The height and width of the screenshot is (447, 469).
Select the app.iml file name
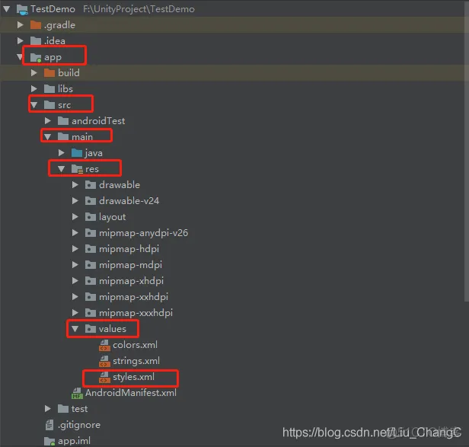(74, 441)
